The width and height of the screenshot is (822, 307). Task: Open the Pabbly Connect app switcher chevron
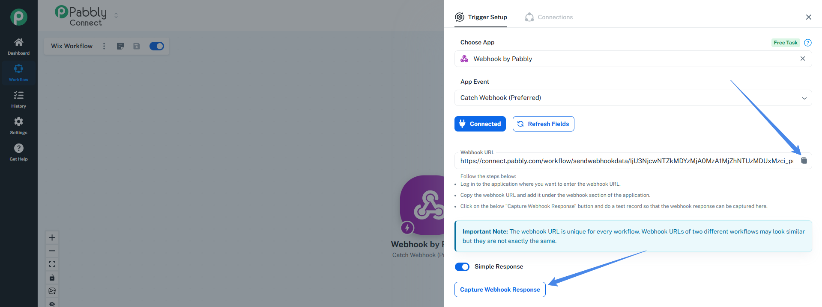(x=116, y=15)
